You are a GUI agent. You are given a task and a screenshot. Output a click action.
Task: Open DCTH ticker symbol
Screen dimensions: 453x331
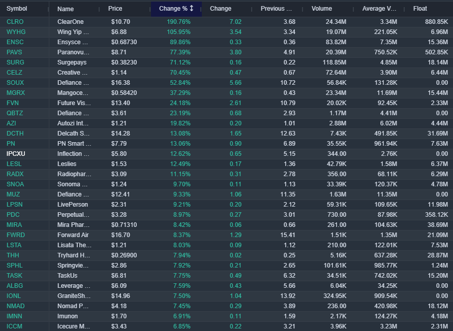15,134
